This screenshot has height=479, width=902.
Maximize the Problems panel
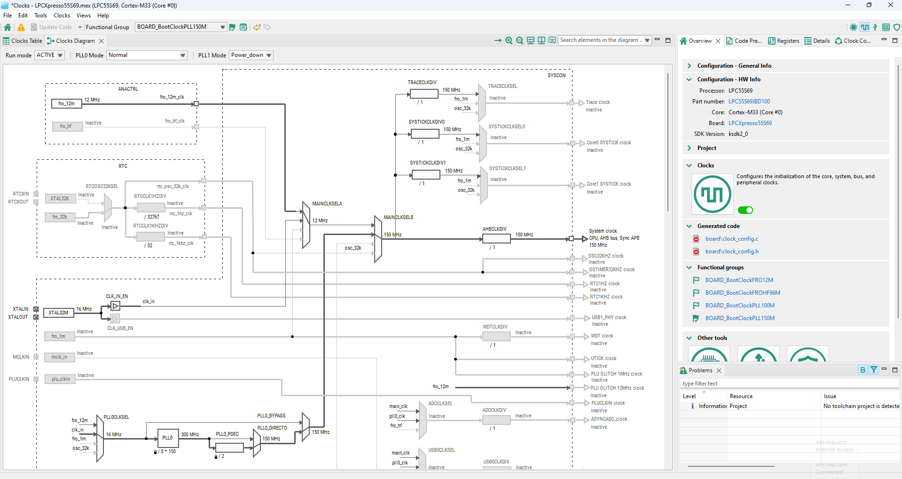(895, 369)
